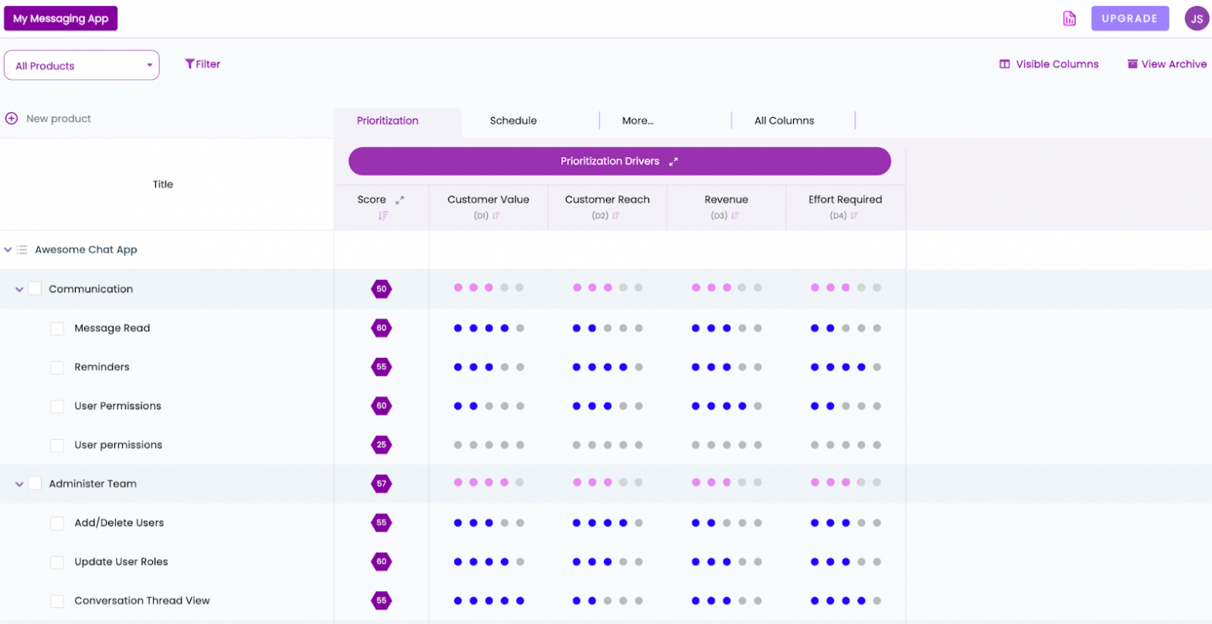Click the pink report document icon
The width and height of the screenshot is (1212, 624).
click(1070, 19)
